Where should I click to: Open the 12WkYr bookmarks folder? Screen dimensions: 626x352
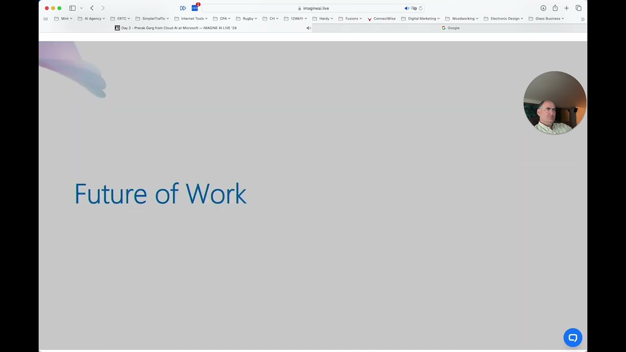tap(295, 19)
